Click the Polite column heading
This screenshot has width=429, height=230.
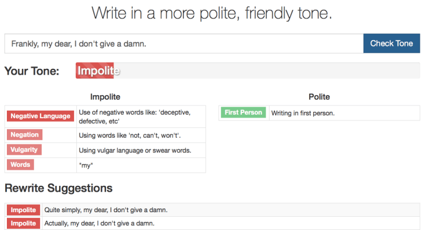pyautogui.click(x=319, y=97)
